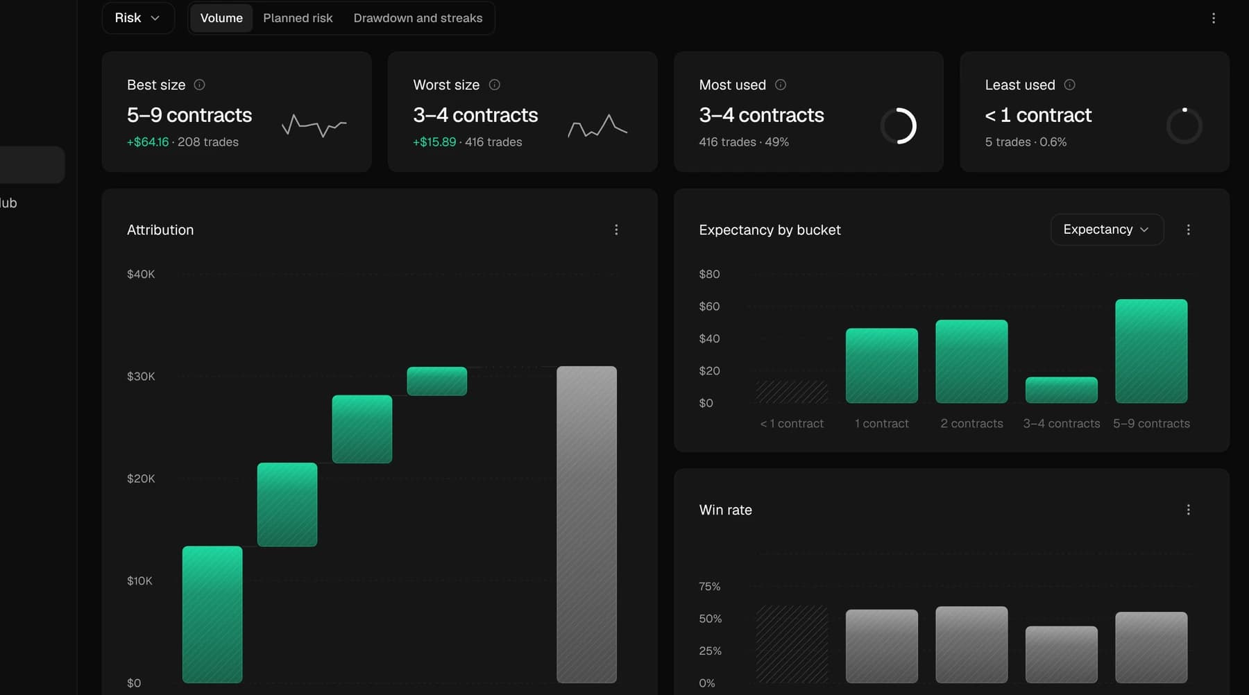Show info for Best size
This screenshot has width=1249, height=695.
(200, 85)
